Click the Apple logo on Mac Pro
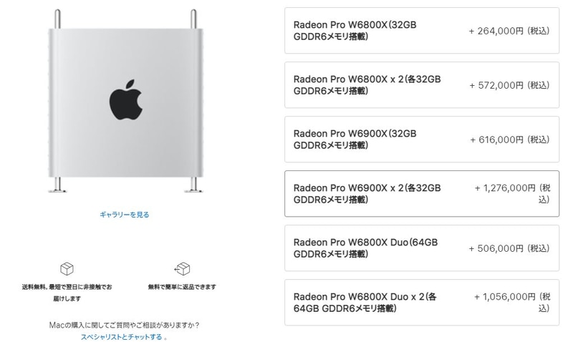Screen dimensions: 573x342 pos(126,100)
